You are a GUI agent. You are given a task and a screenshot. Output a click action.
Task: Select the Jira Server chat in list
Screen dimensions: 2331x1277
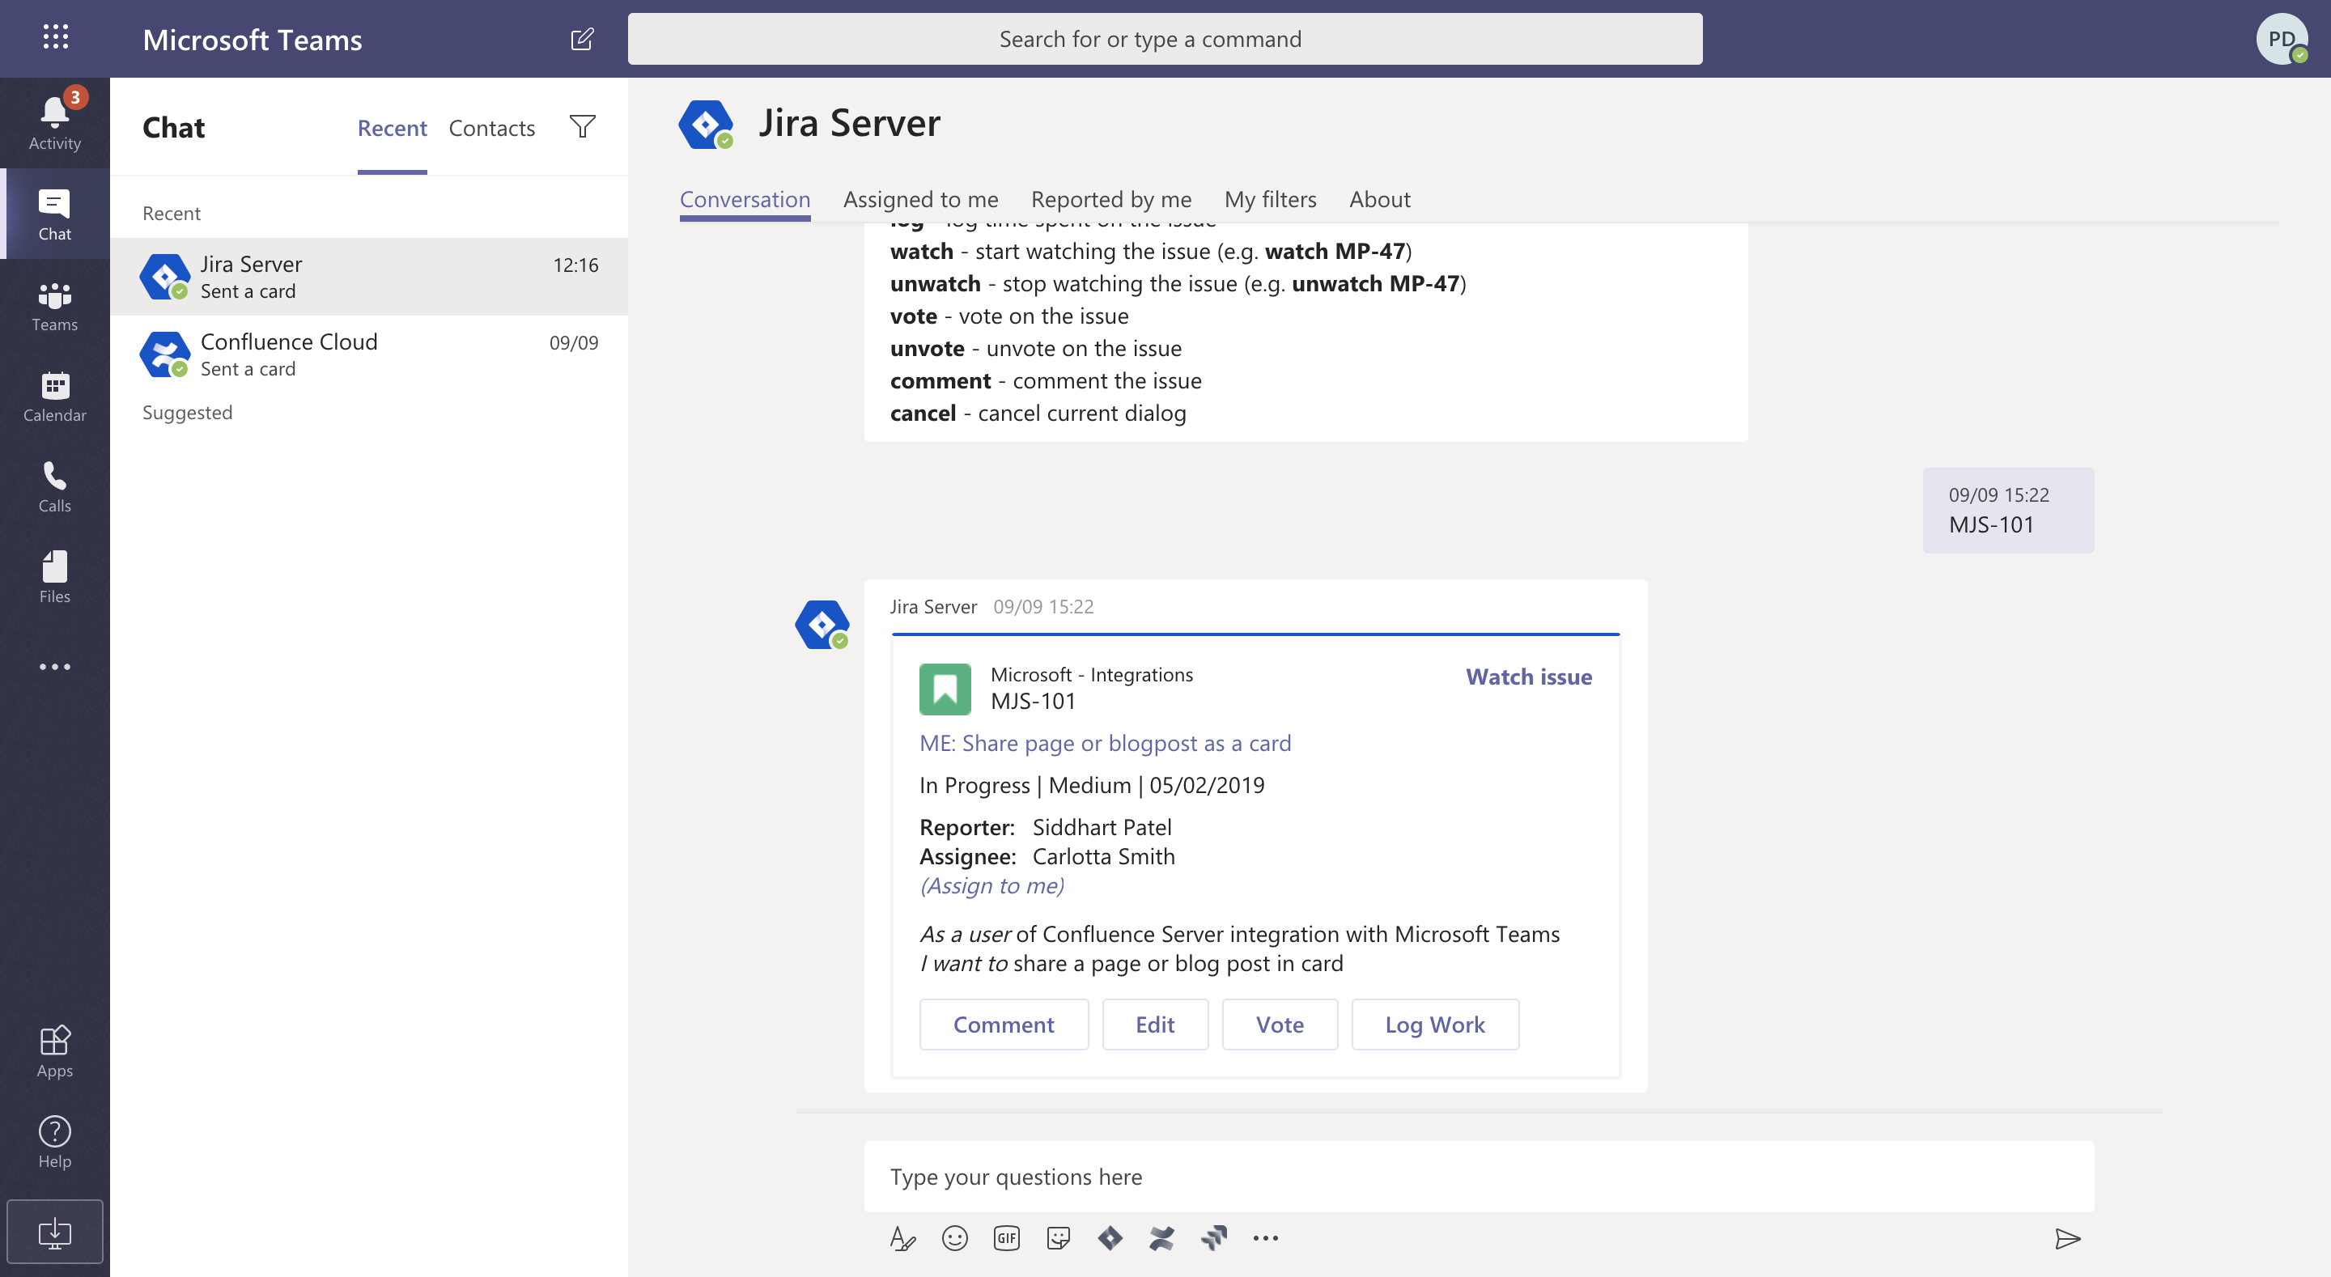click(369, 277)
